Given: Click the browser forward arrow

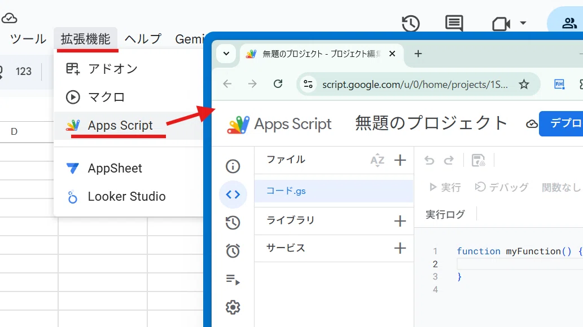Looking at the screenshot, I should (252, 84).
